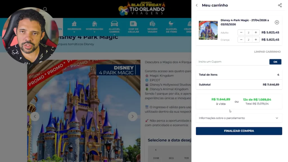Click the Adulto price R$ 5.823,45
The width and height of the screenshot is (288, 162).
pos(270,33)
